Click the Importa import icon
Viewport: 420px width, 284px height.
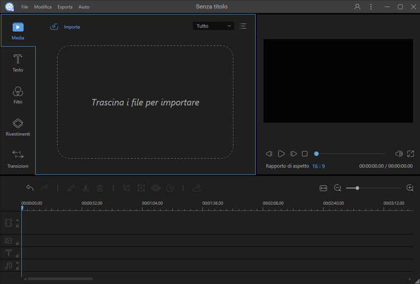(x=54, y=26)
